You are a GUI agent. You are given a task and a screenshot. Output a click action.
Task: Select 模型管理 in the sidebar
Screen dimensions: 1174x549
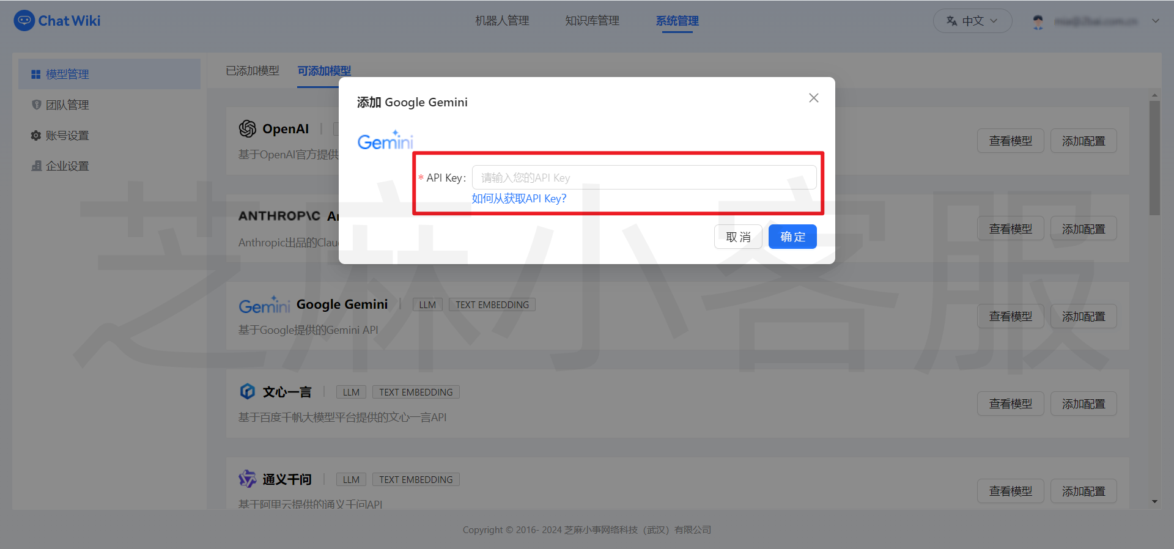[x=109, y=74]
